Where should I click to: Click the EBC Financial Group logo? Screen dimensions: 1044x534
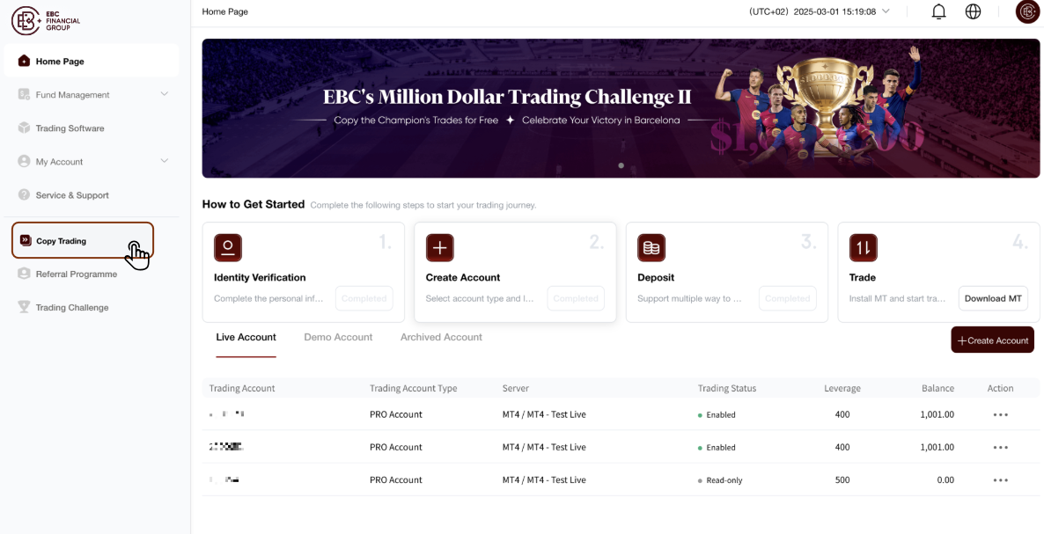point(46,20)
